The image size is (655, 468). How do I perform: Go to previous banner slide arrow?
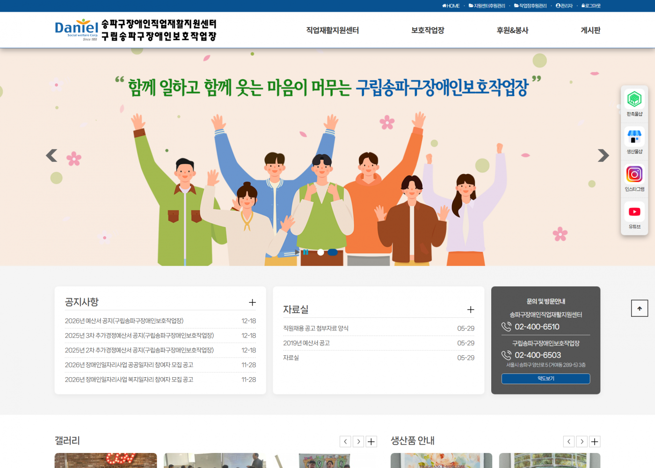pyautogui.click(x=51, y=155)
